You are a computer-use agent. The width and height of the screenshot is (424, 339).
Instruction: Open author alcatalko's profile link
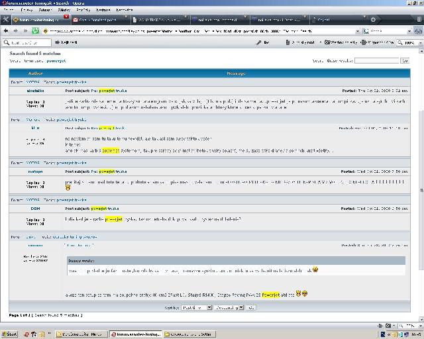coord(35,89)
